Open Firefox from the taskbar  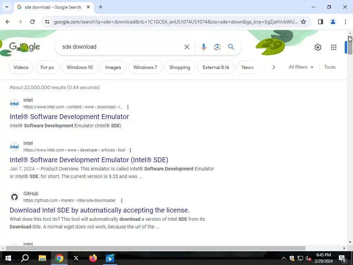[x=93, y=258]
